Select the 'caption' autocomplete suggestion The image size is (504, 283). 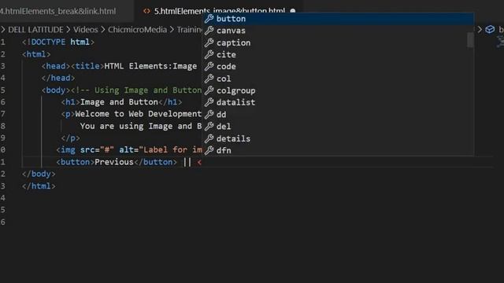tap(338, 42)
